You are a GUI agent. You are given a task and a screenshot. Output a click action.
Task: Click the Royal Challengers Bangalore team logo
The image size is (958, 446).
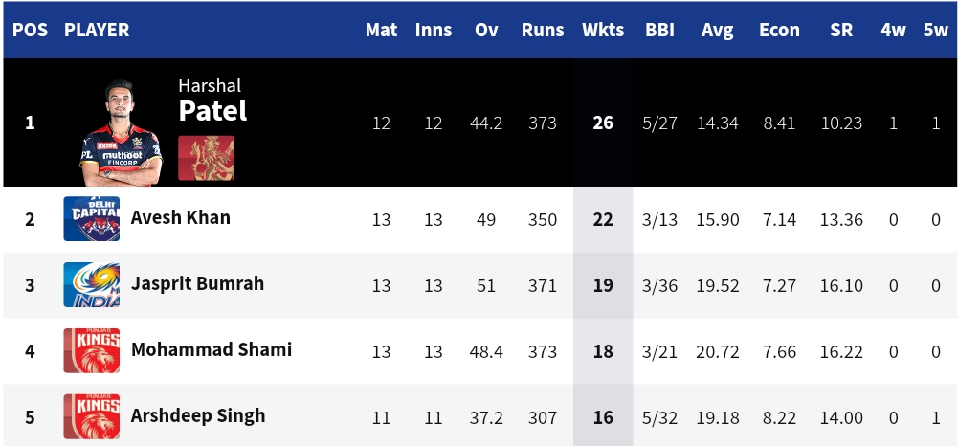pos(206,158)
